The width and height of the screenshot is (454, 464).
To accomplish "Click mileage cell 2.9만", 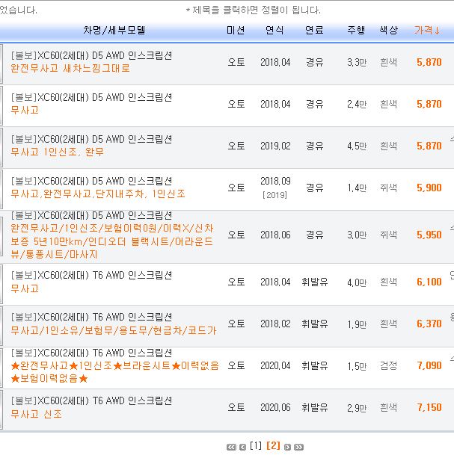I will [x=357, y=408].
